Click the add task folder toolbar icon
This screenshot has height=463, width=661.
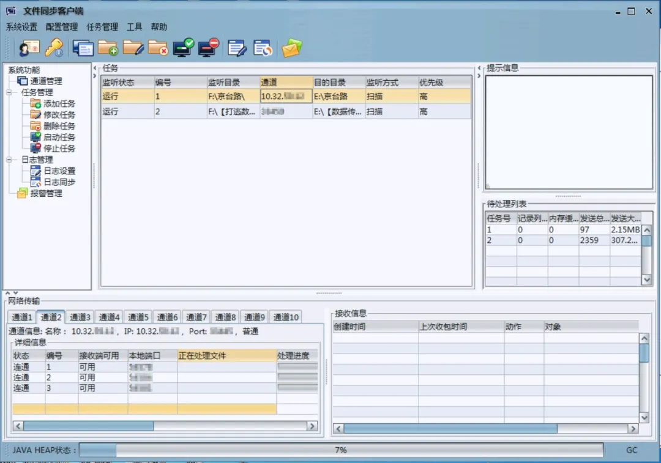click(108, 48)
